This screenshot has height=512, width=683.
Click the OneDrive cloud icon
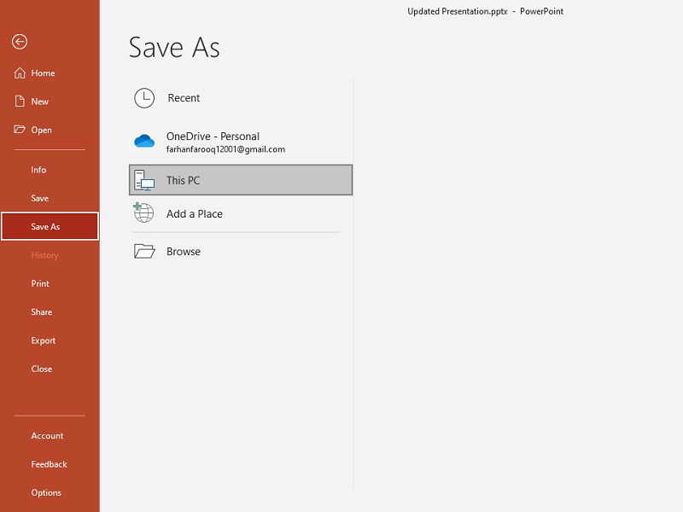pyautogui.click(x=144, y=141)
